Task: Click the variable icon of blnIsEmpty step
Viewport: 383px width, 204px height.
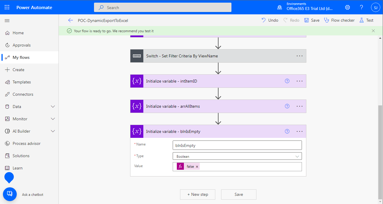Action: coord(137,131)
